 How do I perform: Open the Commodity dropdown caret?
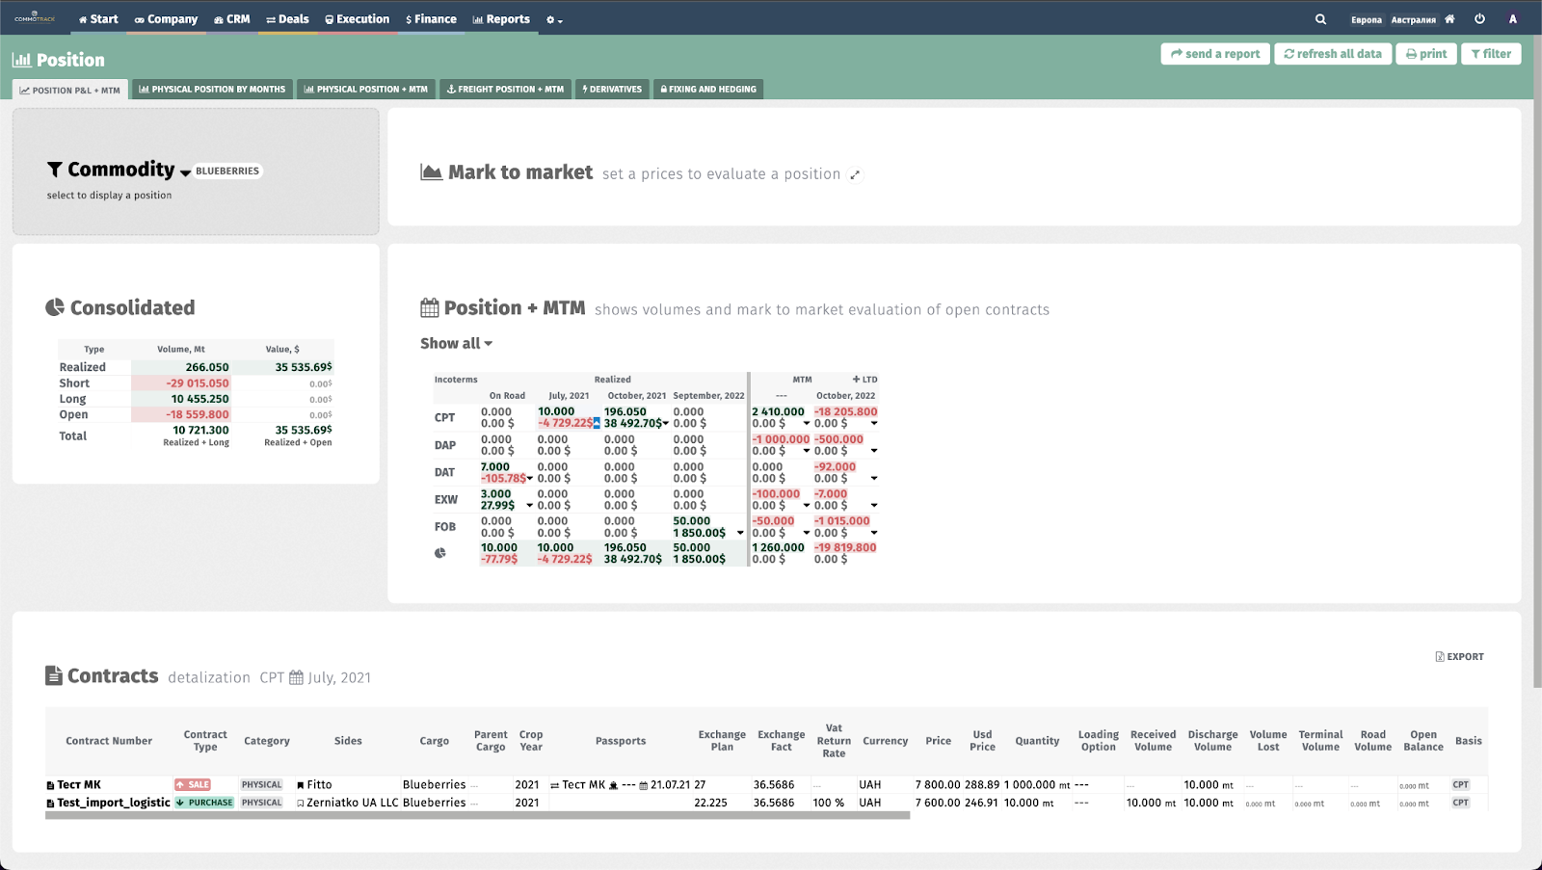tap(185, 172)
